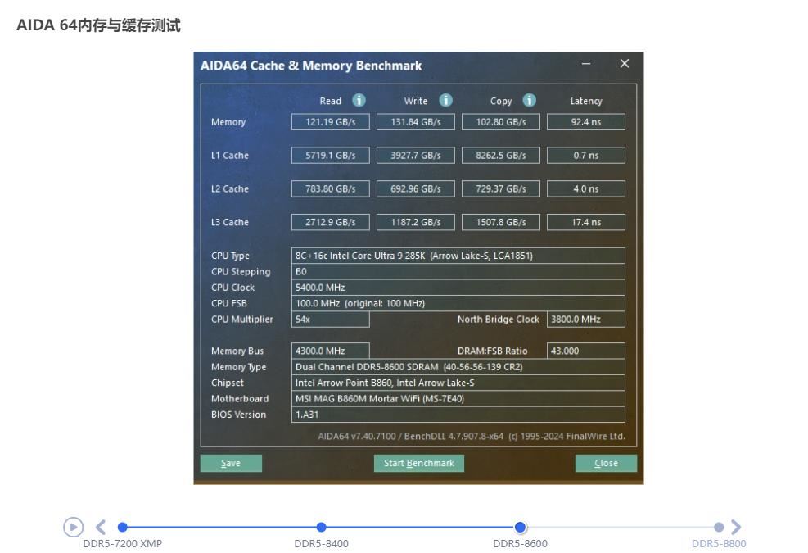Click Memory latency 92.4 ns

coord(586,122)
